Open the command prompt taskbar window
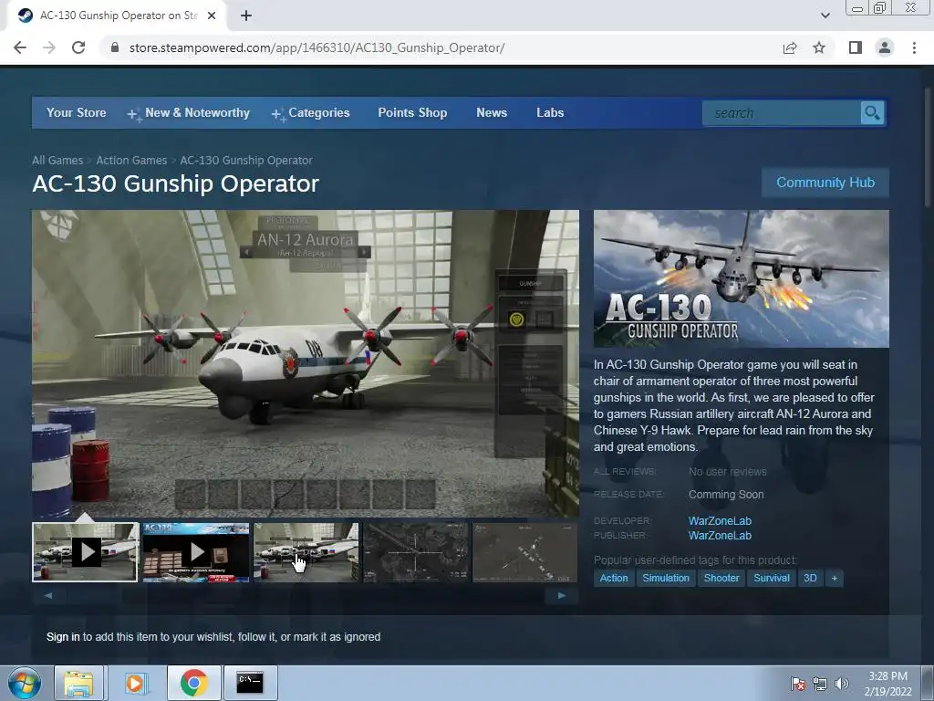Viewport: 934px width, 701px height. click(x=250, y=683)
